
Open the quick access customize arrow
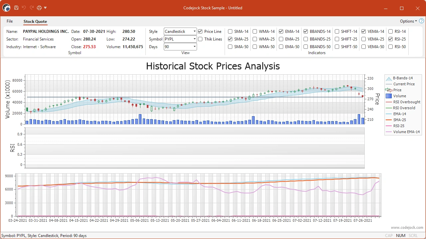pyautogui.click(x=45, y=8)
